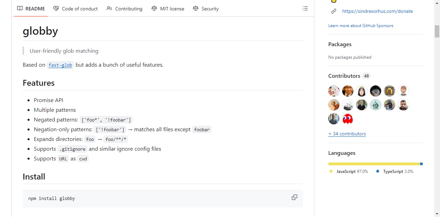Open the Contributors heading link
This screenshot has width=440, height=217.
click(344, 76)
